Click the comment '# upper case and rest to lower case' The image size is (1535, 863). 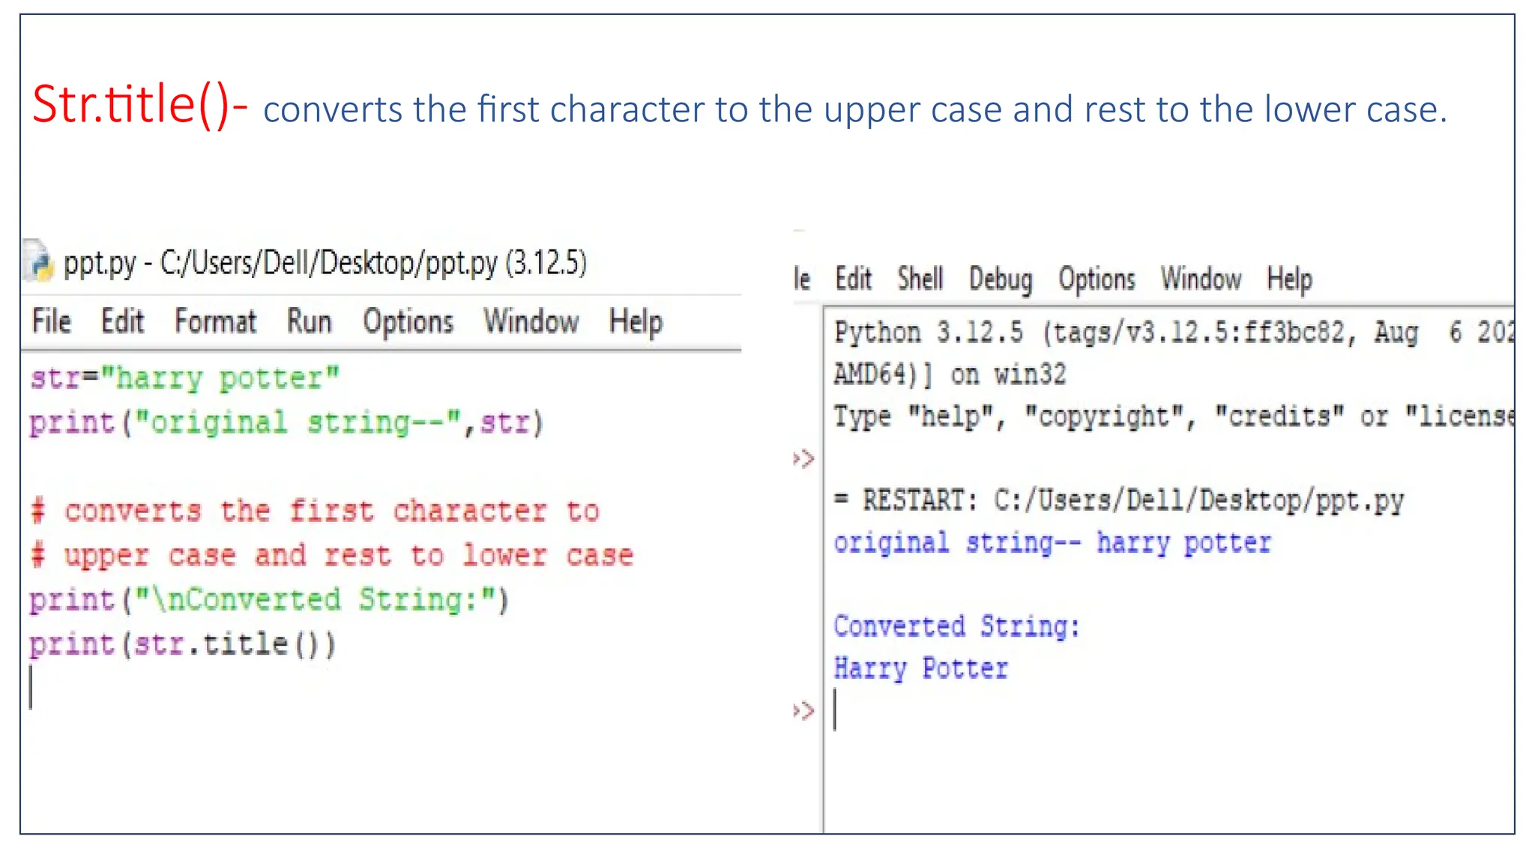point(332,556)
